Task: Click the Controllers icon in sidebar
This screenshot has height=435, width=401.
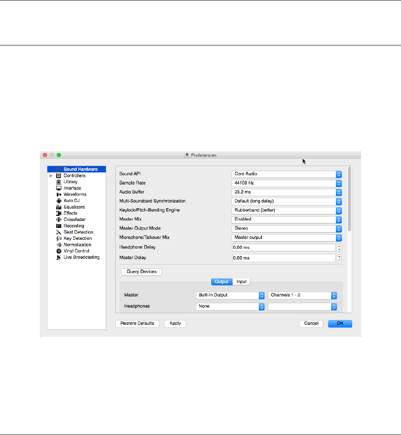Action: tap(58, 175)
